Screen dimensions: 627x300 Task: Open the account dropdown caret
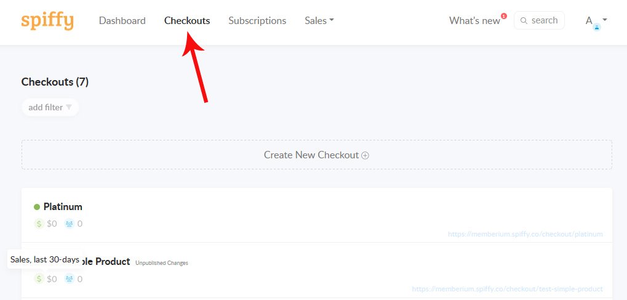tap(605, 19)
